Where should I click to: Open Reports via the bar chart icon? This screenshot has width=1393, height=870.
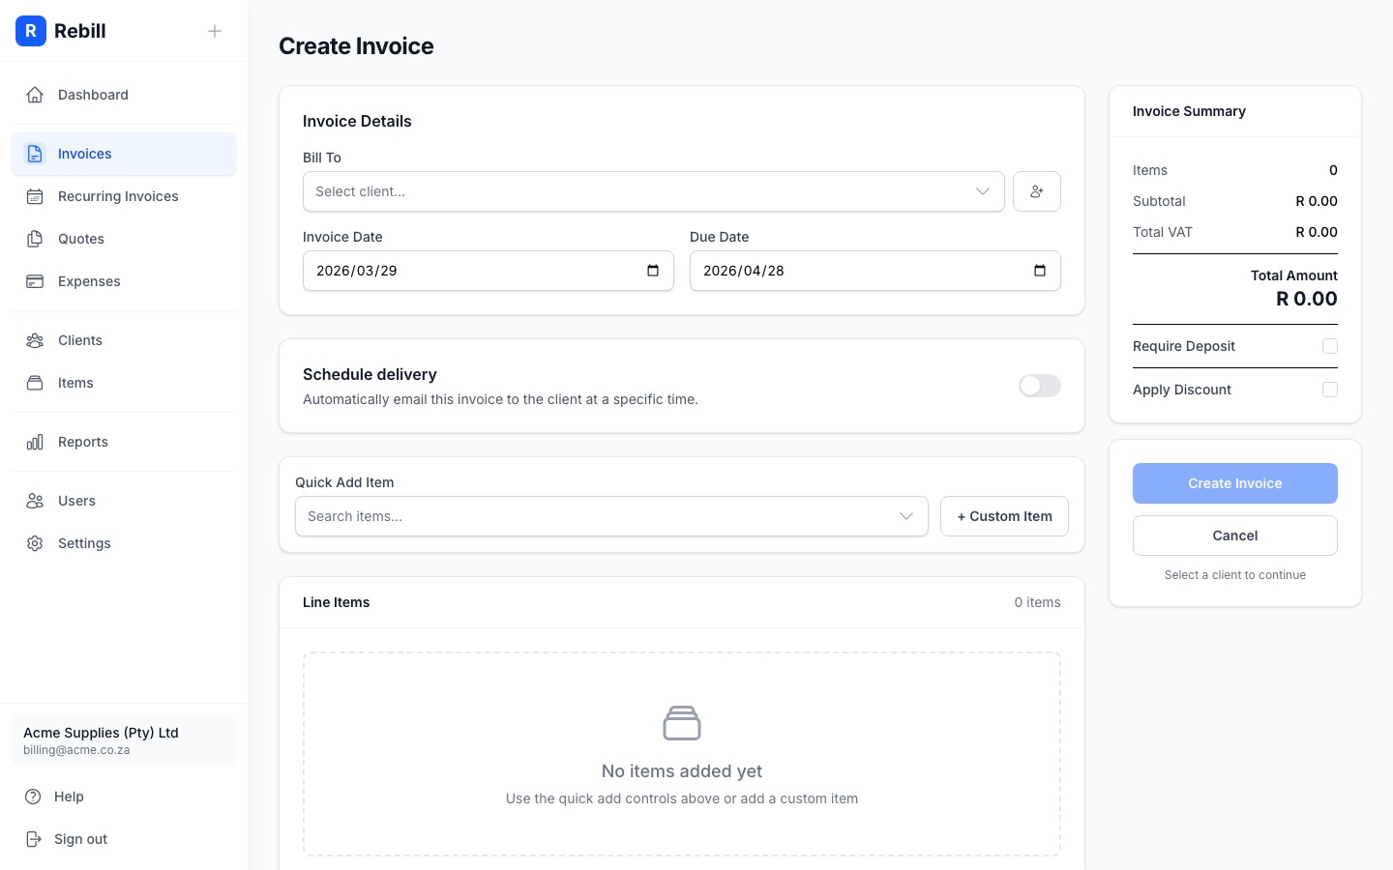35,442
